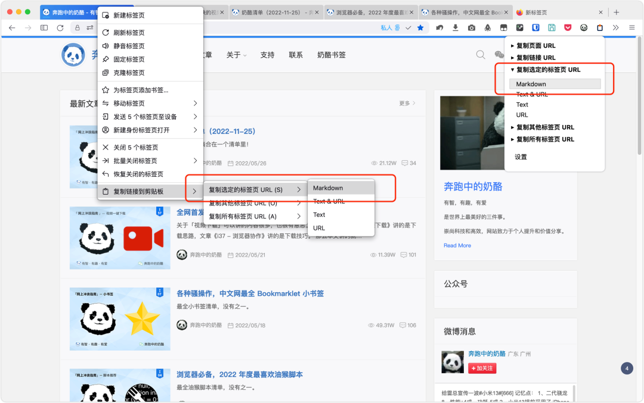The height and width of the screenshot is (403, 644).
Task: Choose 恢复关闭的标签页 menu entry
Action: (150, 174)
